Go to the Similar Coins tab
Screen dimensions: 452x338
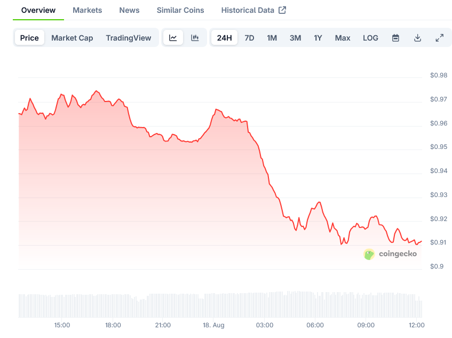180,10
